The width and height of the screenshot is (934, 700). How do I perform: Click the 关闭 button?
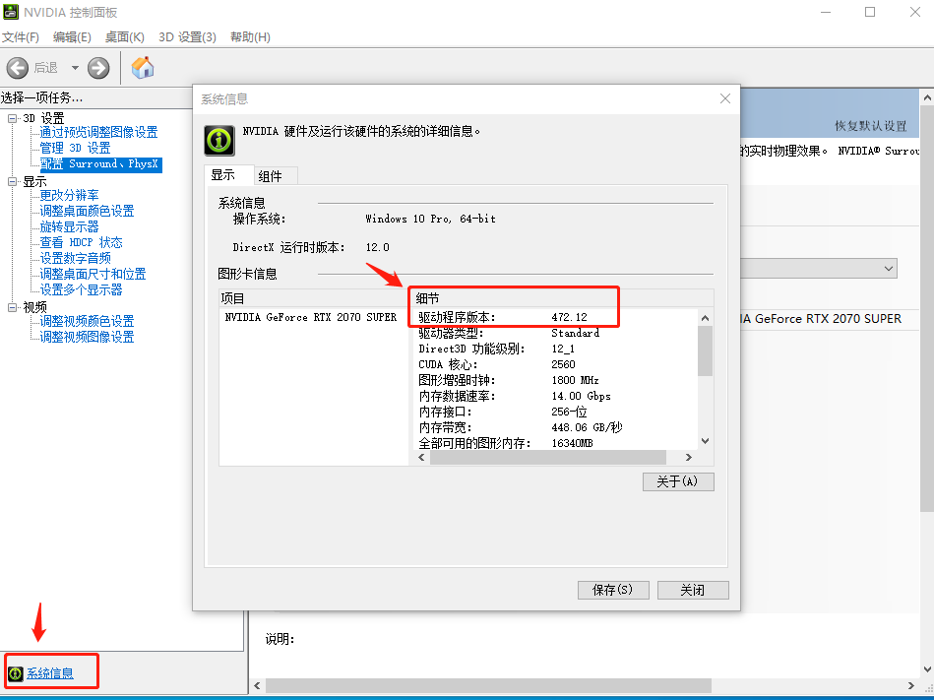tap(693, 590)
